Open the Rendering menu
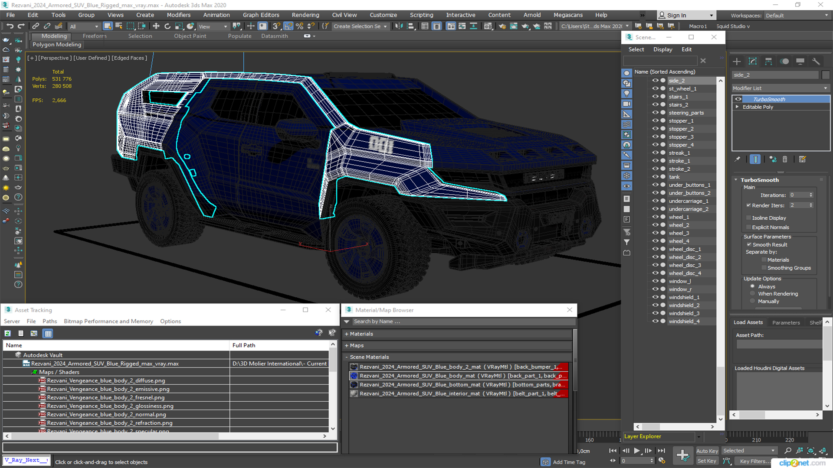The image size is (833, 468). pos(305,15)
